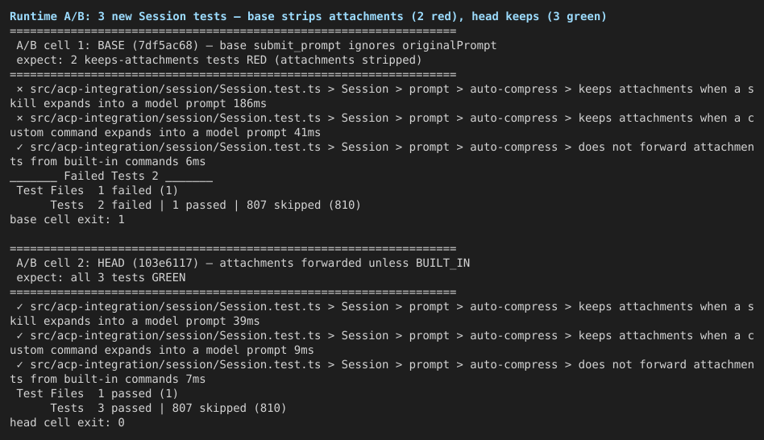Click the second failed test cross mark
This screenshot has height=440, width=764.
pyautogui.click(x=20, y=118)
